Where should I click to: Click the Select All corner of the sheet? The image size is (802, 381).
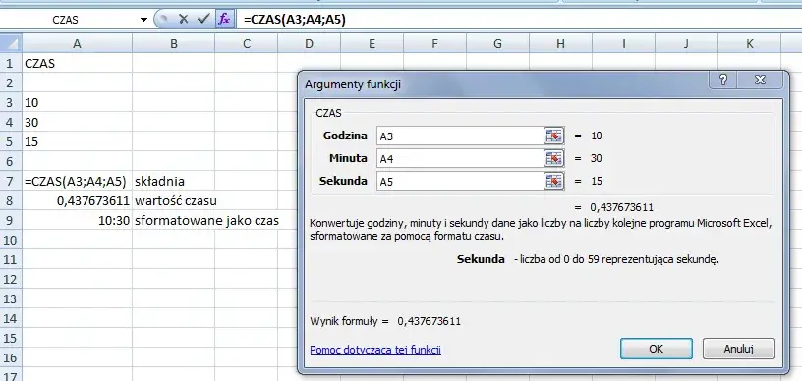click(x=11, y=43)
